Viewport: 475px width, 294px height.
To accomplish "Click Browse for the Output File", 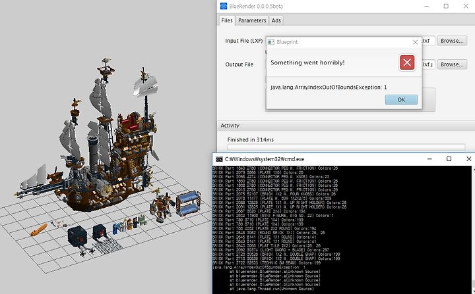I will coord(452,64).
